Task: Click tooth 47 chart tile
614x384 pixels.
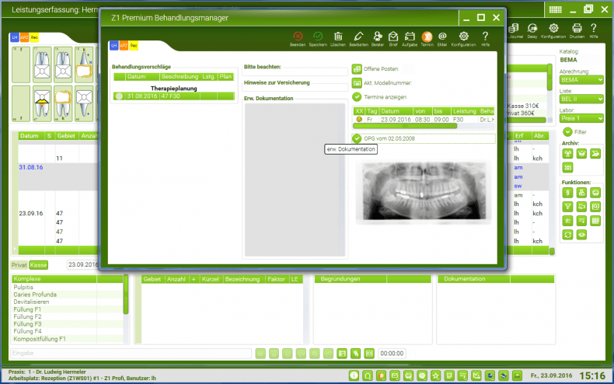Action: 42,103
